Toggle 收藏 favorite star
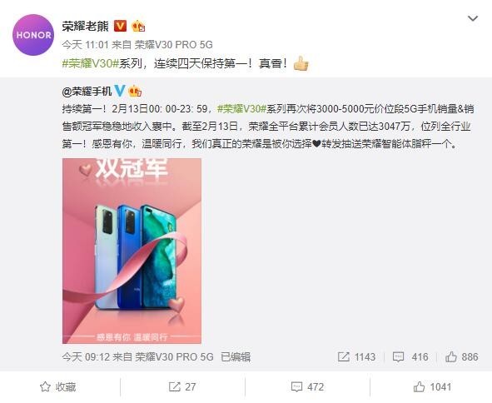Viewport: 492px width, 403px height. coord(58,386)
